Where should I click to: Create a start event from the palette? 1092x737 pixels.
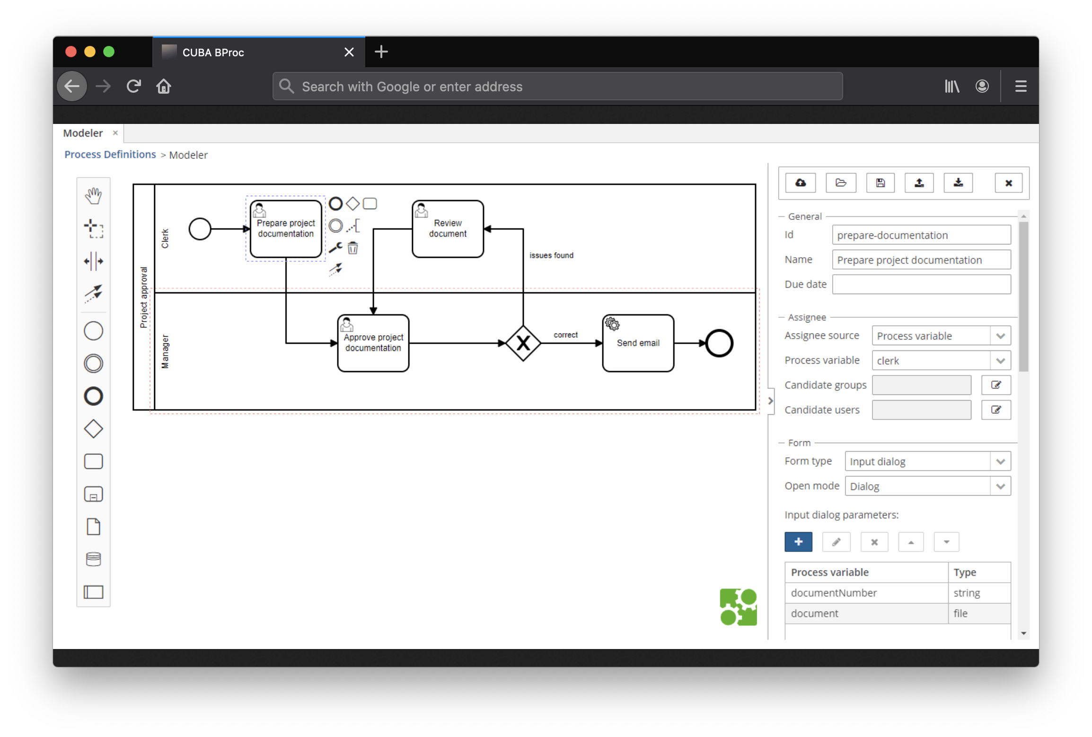point(93,331)
